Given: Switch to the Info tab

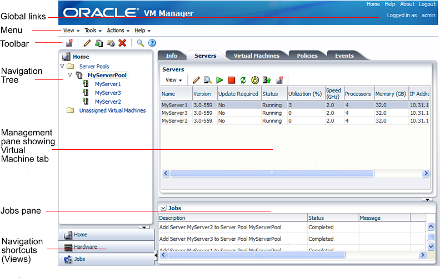Looking at the screenshot, I should pos(172,56).
